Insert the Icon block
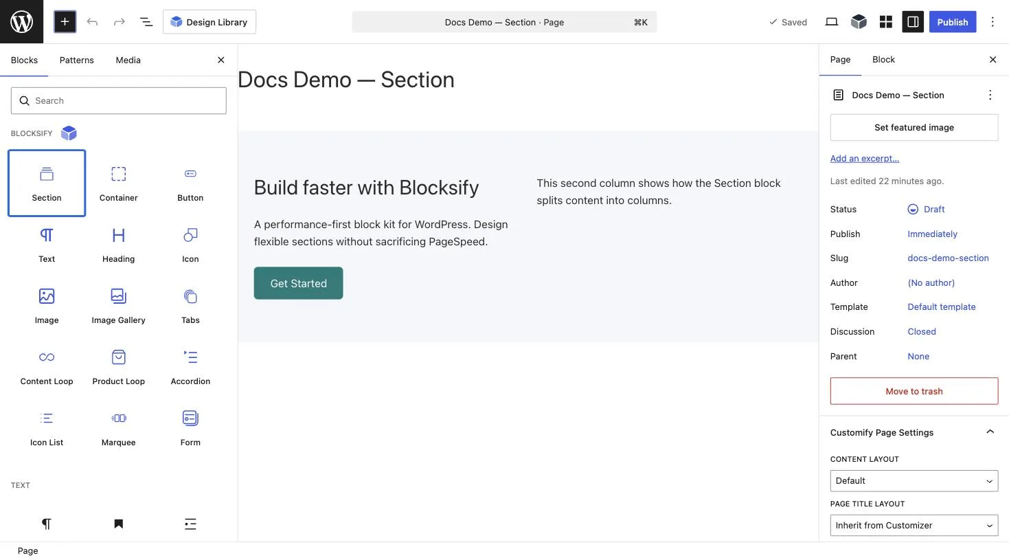 [x=190, y=245]
